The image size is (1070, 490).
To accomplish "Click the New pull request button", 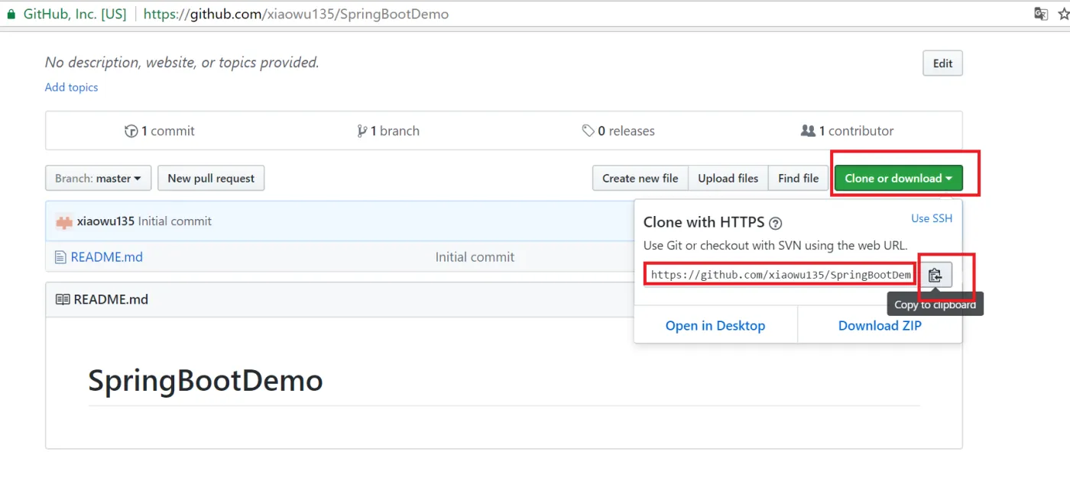I will (211, 179).
